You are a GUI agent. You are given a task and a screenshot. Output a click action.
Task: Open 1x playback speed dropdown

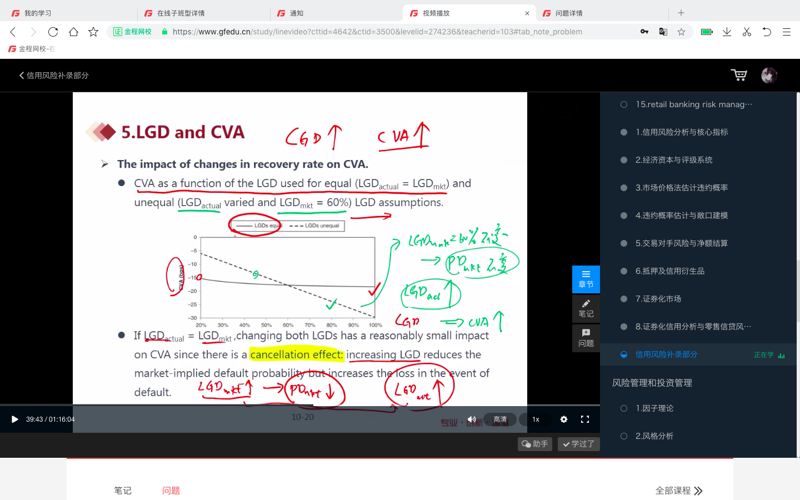(536, 419)
